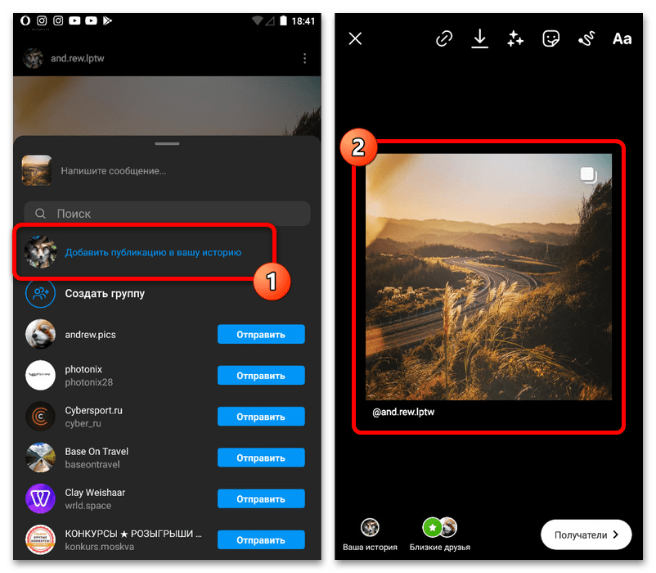Viewport: 656px width, 573px height.
Task: Create a new group chat
Action: [105, 293]
